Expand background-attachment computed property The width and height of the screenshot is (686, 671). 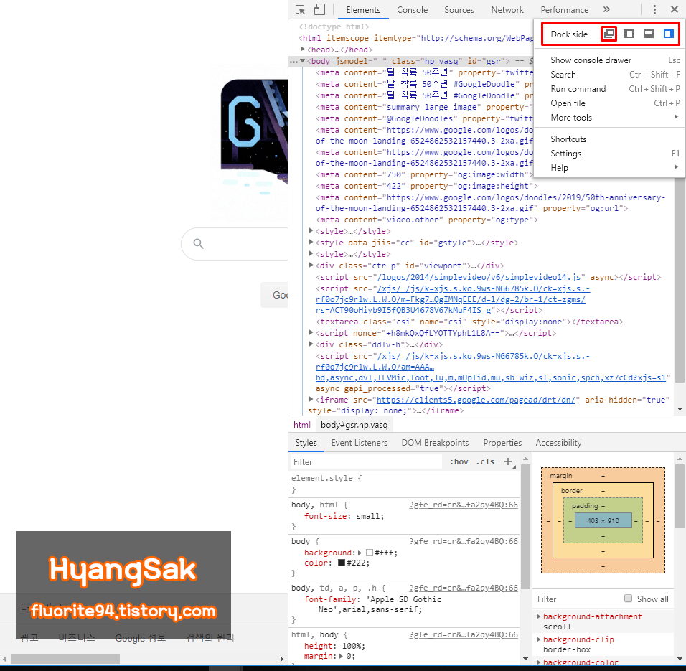(x=539, y=616)
